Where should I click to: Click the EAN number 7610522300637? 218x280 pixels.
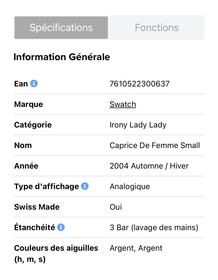pyautogui.click(x=139, y=84)
